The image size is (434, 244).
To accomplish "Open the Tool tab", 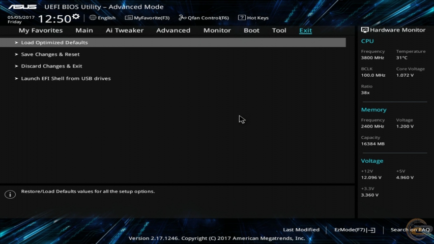I will click(x=279, y=30).
